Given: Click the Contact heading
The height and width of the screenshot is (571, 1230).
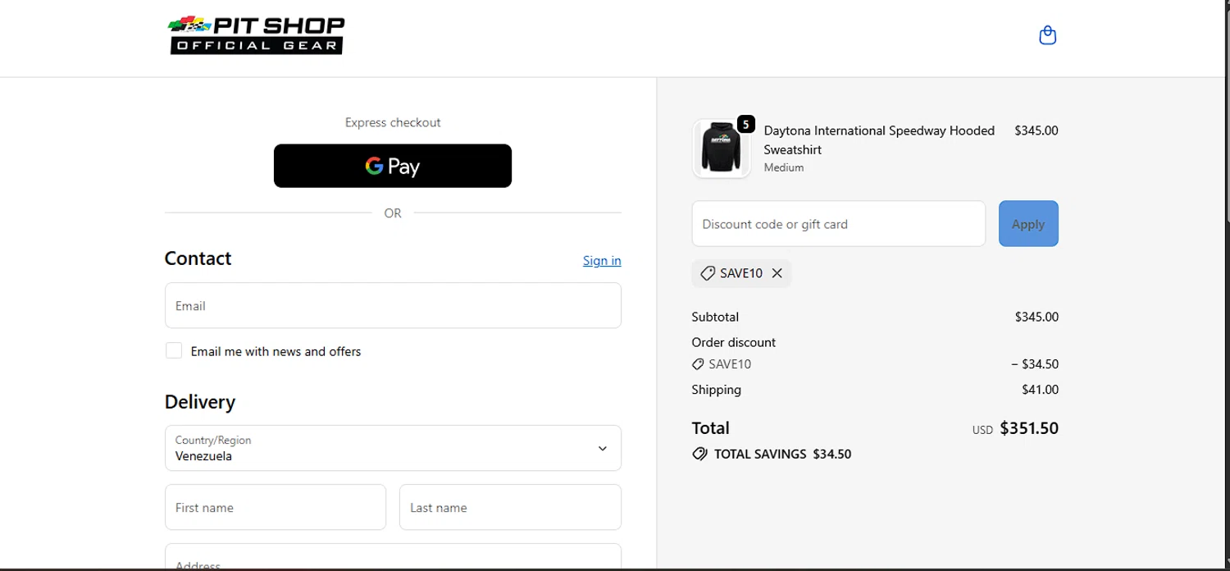Looking at the screenshot, I should [x=198, y=258].
